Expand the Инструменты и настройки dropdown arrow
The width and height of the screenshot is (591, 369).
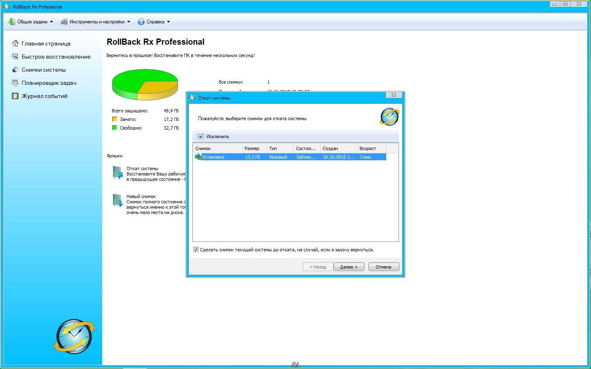(128, 22)
